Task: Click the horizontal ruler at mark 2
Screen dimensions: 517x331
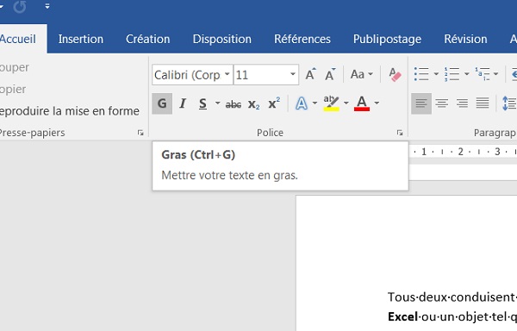Action: [x=460, y=152]
